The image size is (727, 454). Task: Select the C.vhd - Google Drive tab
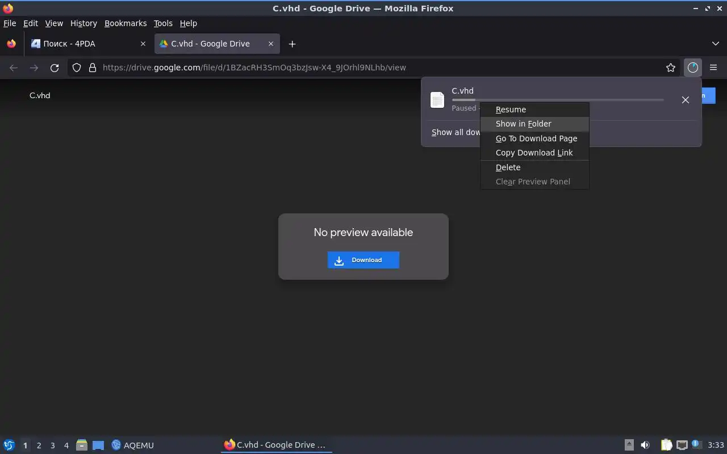coord(217,44)
